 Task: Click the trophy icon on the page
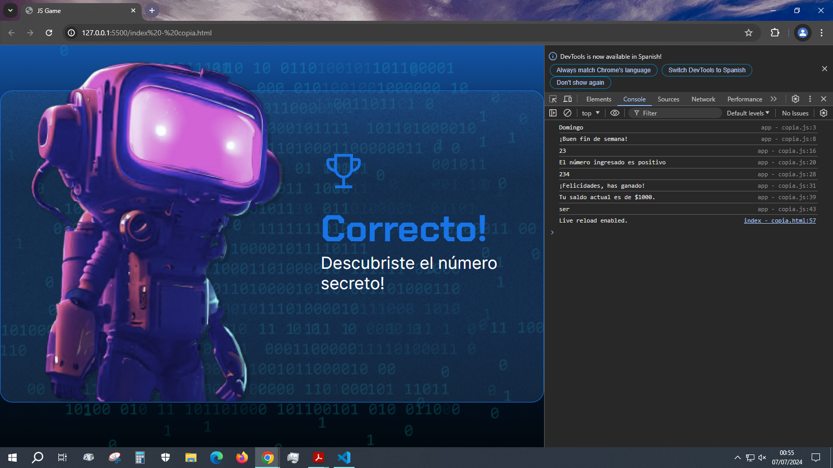(x=344, y=171)
